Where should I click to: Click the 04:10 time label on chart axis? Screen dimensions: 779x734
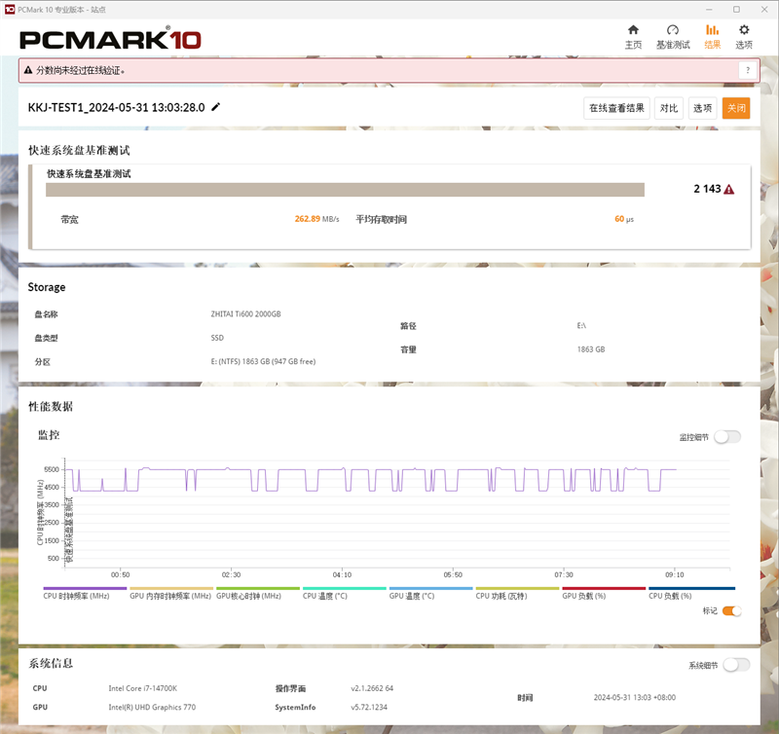click(x=342, y=574)
